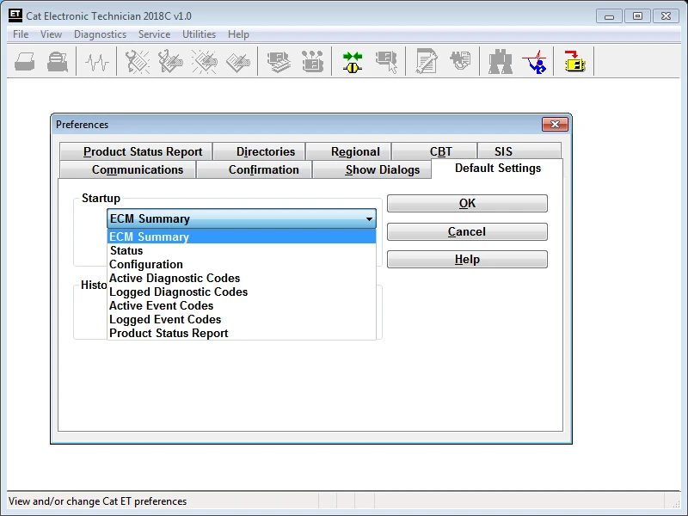Image resolution: width=688 pixels, height=516 pixels.
Task: Click the Logged Diagnostic Codes stethoscope icon
Action: click(170, 61)
